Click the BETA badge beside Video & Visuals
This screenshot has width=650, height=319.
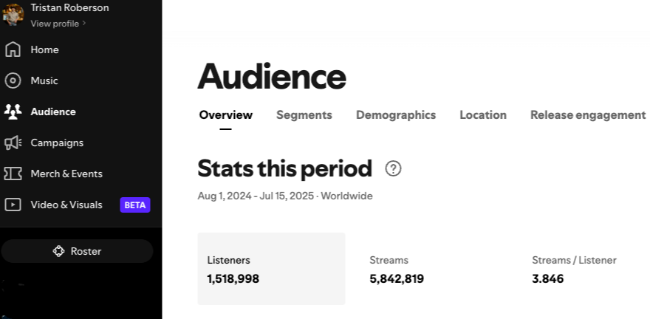(135, 205)
